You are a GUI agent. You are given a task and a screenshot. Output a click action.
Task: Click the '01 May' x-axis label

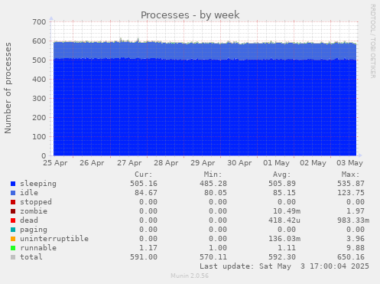[276, 163]
